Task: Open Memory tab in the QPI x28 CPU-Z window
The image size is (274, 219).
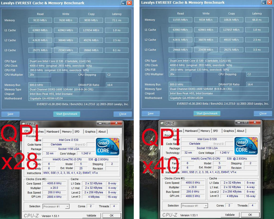Action: coord(67,132)
